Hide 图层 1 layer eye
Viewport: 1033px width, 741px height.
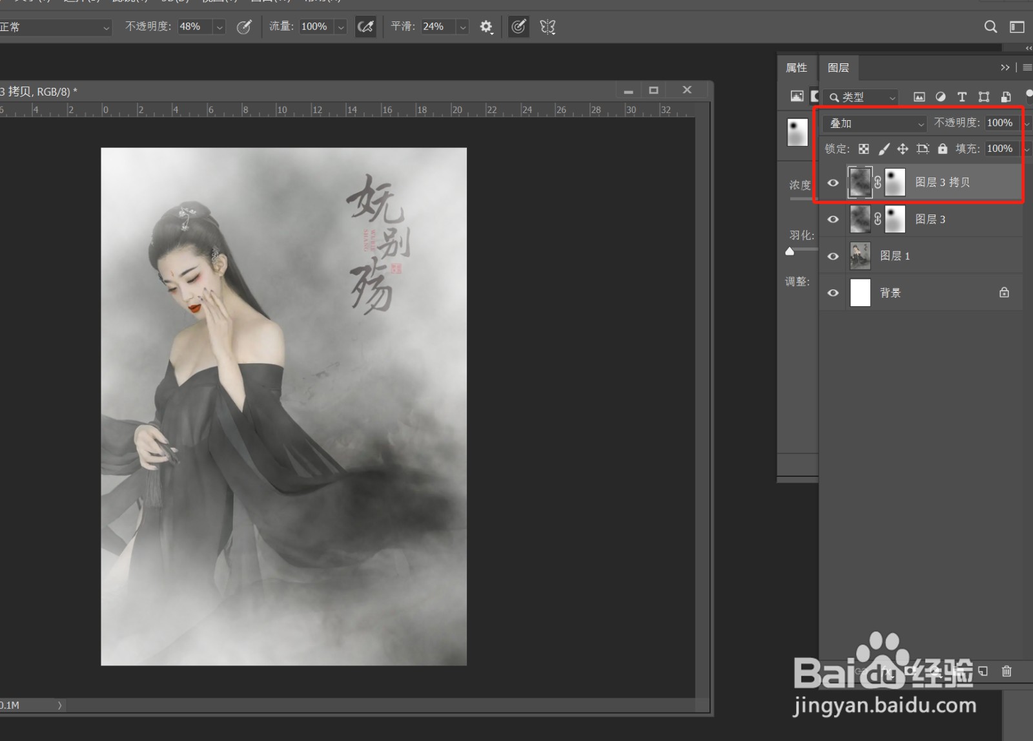click(x=833, y=256)
